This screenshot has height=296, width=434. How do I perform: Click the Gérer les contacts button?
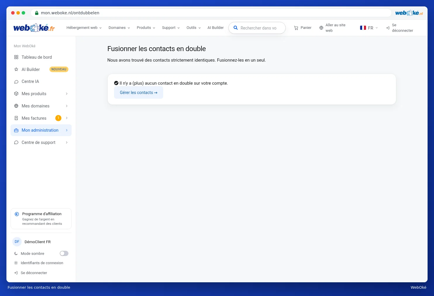(139, 93)
